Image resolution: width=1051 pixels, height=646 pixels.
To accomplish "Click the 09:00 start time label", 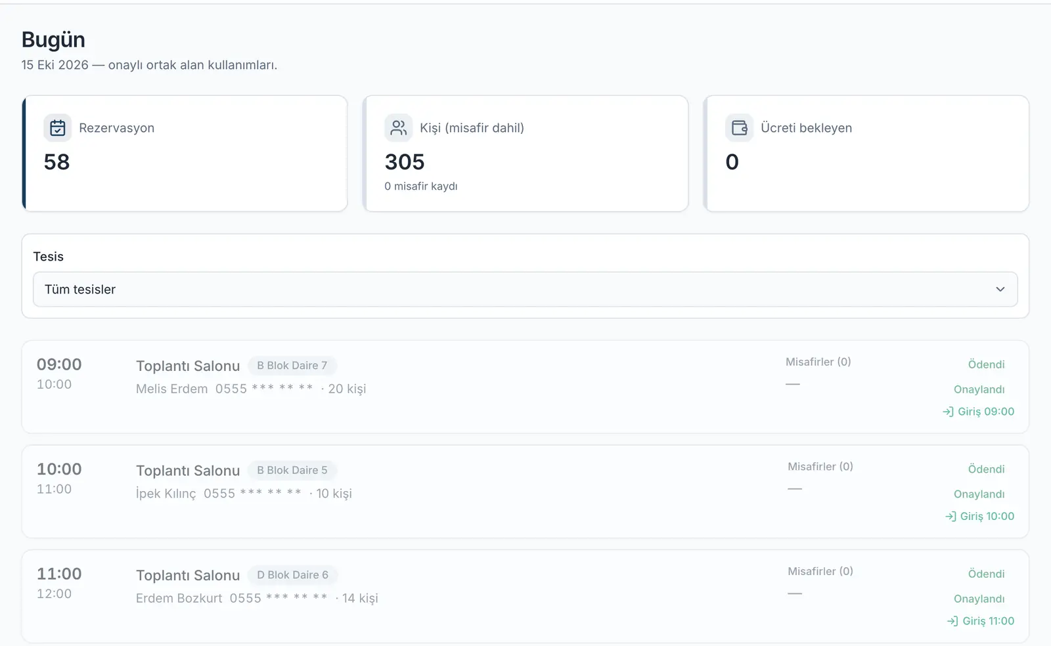I will click(x=59, y=364).
